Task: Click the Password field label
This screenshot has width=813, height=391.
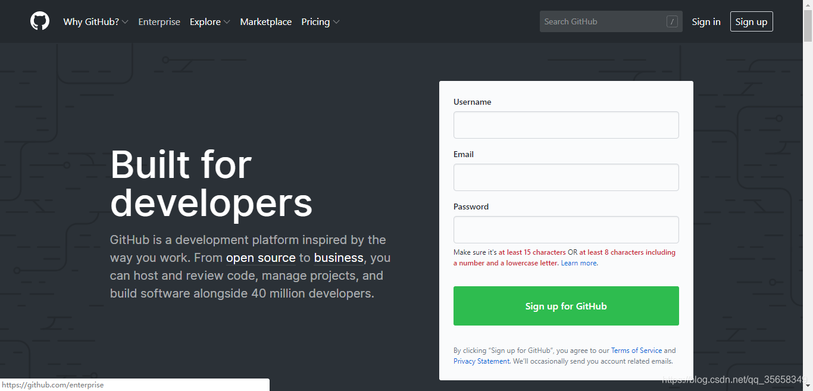Action: tap(471, 207)
